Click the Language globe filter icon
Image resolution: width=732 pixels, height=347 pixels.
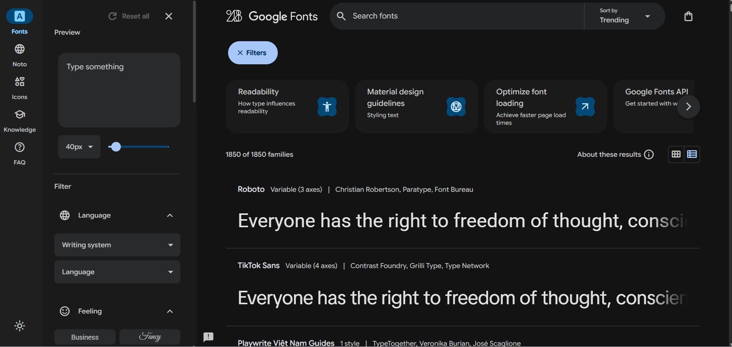point(65,215)
